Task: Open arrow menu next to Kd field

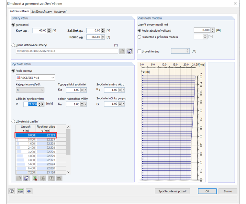Action: coord(123,90)
